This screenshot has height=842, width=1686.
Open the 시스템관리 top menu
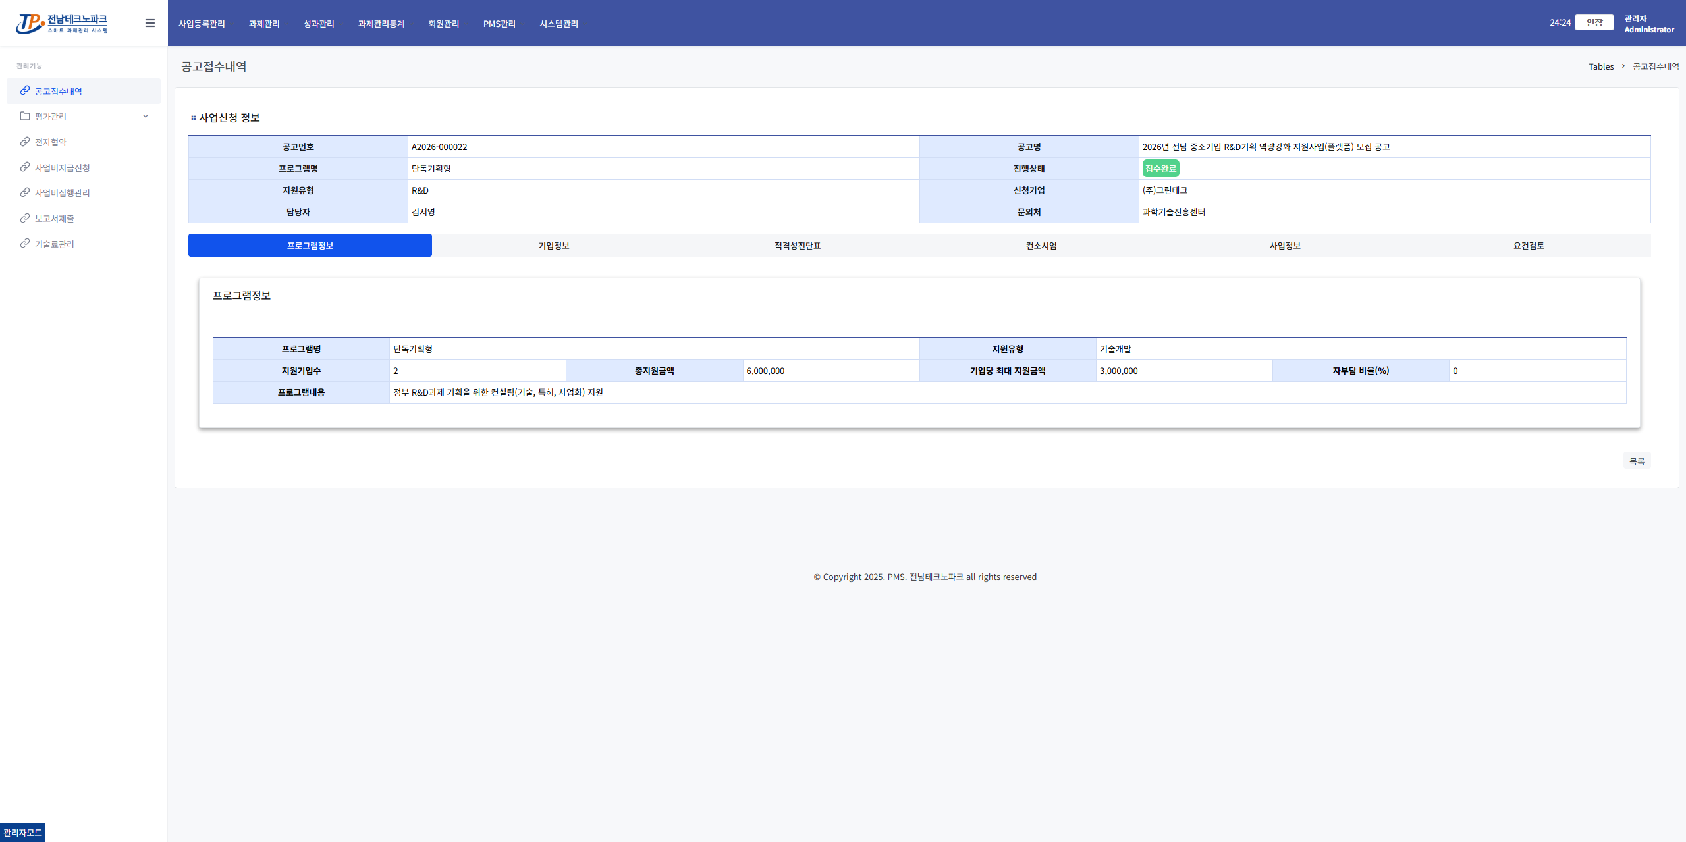point(558,24)
